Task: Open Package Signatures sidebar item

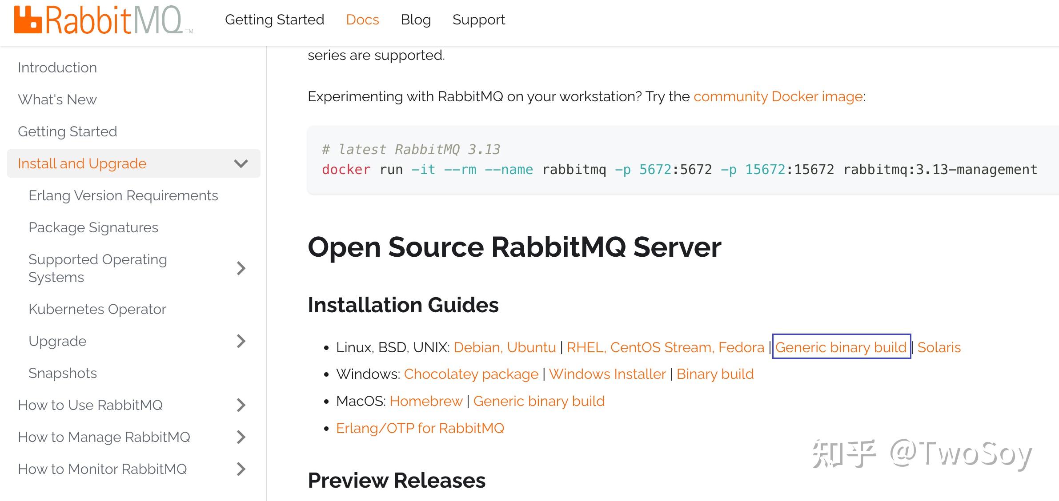Action: [x=93, y=227]
